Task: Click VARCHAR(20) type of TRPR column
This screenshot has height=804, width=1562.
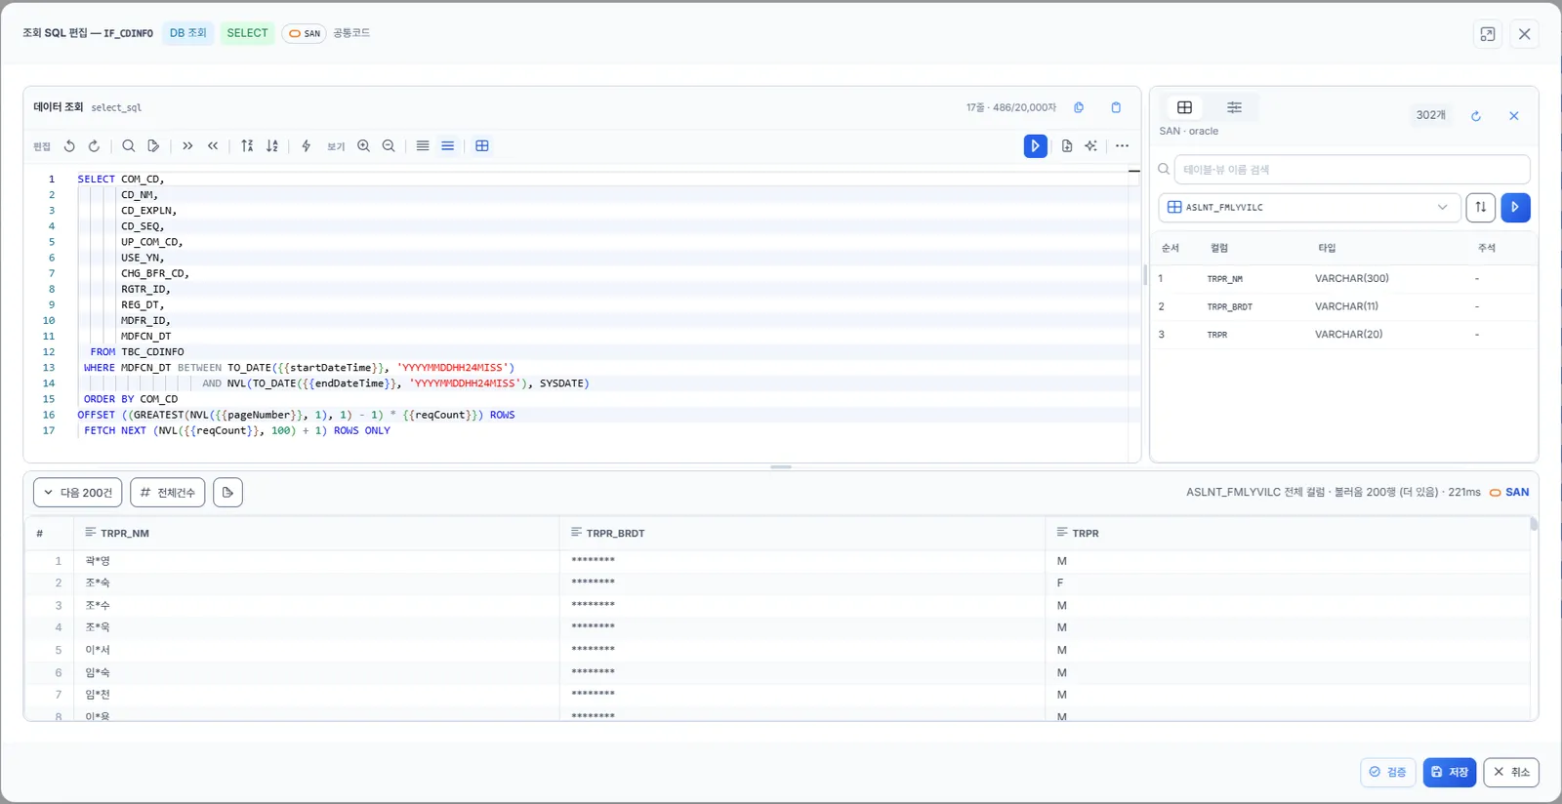Action: pyautogui.click(x=1348, y=335)
